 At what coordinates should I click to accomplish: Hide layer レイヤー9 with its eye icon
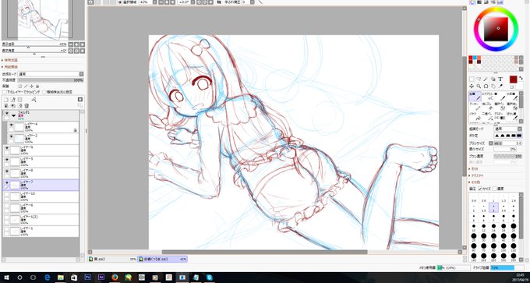point(6,148)
